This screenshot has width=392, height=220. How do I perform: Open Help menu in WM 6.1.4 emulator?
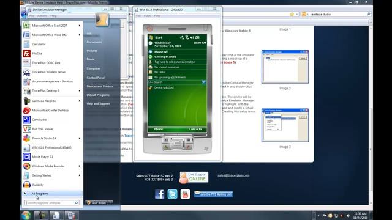tap(157, 16)
